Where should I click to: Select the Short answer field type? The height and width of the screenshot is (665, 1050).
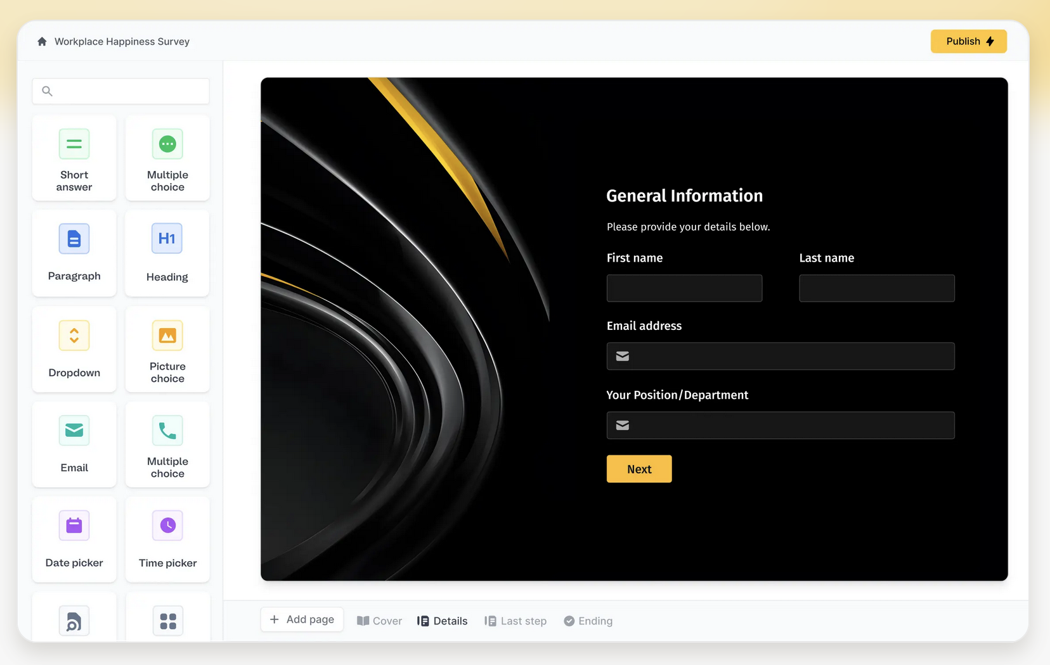point(74,158)
